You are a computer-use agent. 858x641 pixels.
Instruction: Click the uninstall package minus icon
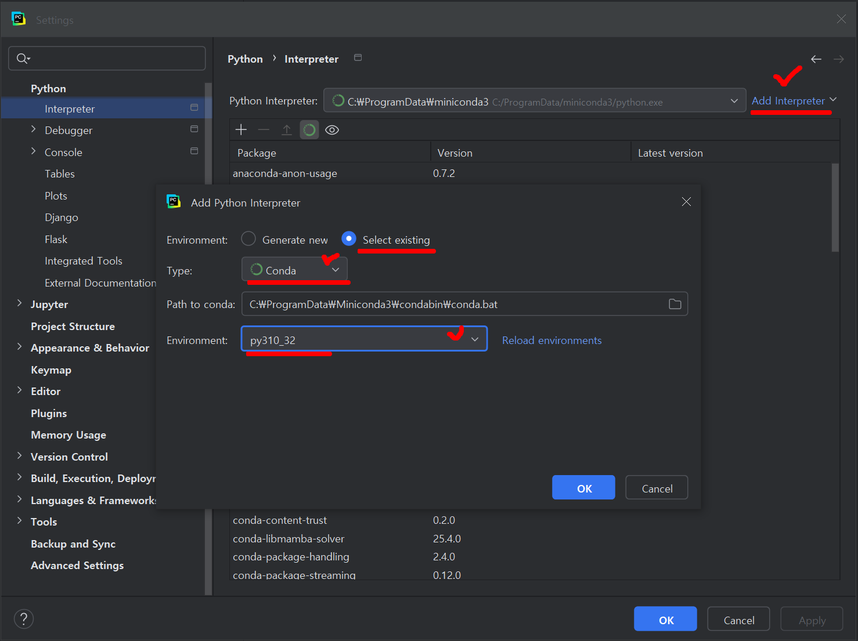[264, 130]
